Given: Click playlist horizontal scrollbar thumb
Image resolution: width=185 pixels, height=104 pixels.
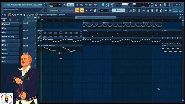Looking at the screenshot, I should click(x=96, y=18).
